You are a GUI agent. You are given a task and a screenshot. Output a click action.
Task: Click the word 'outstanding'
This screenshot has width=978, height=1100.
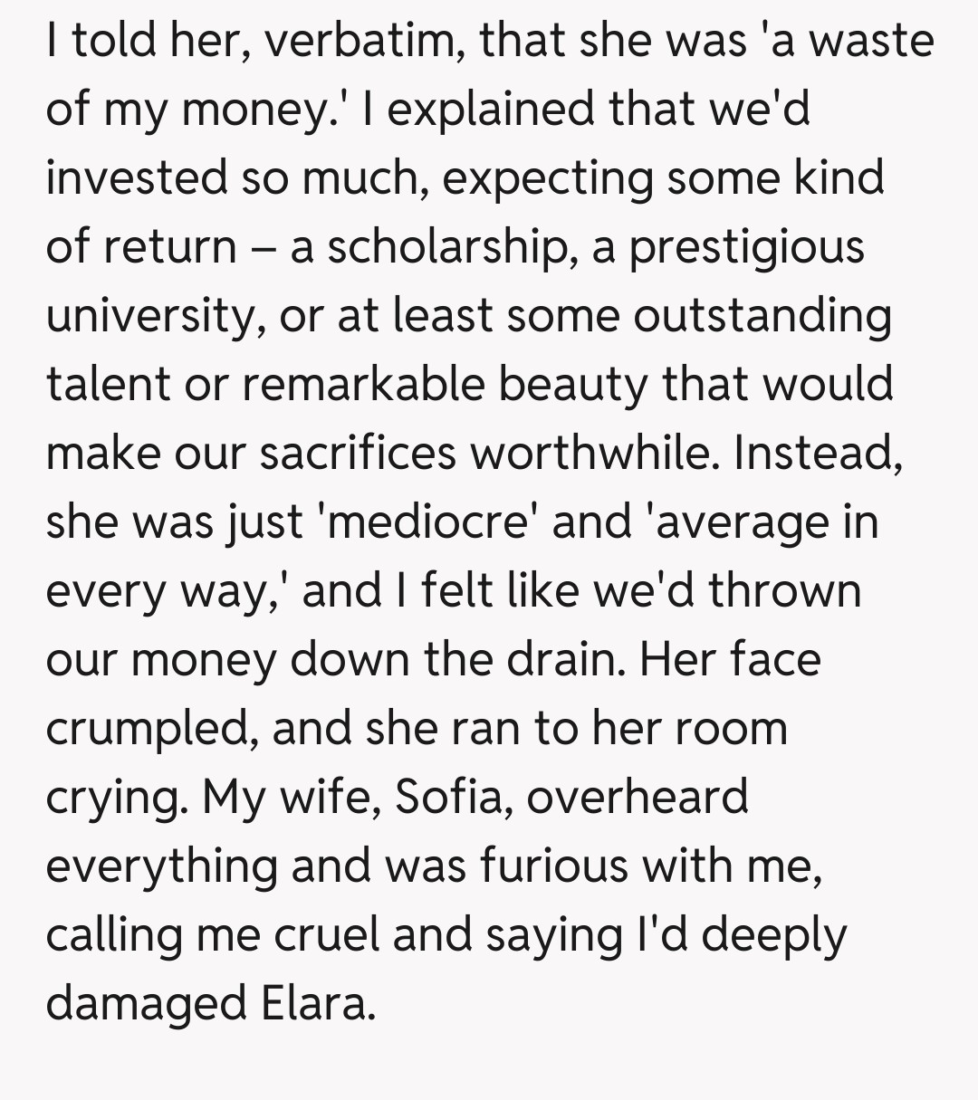[763, 316]
